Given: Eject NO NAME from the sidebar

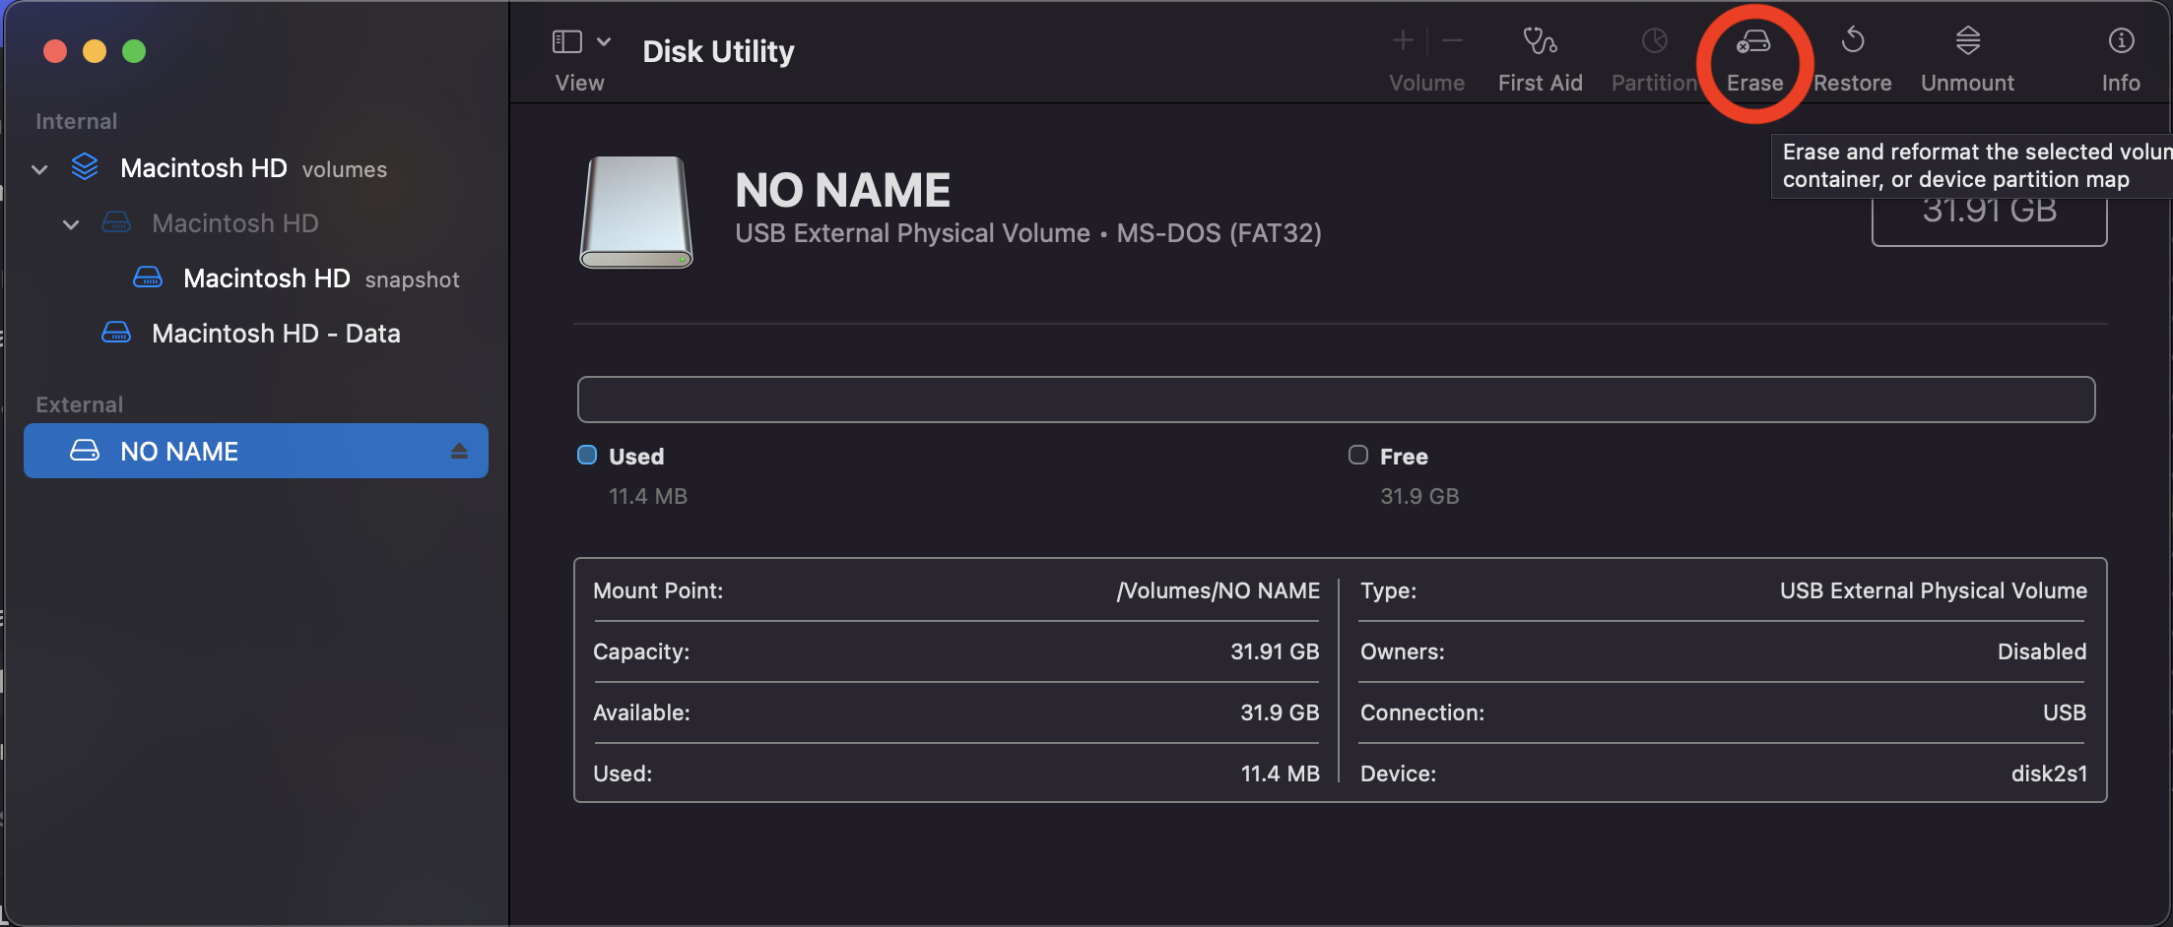Looking at the screenshot, I should pyautogui.click(x=459, y=451).
